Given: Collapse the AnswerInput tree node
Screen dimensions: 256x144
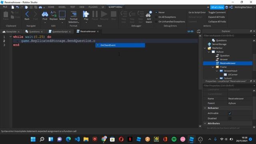Looking at the screenshot, I should click(217, 71).
